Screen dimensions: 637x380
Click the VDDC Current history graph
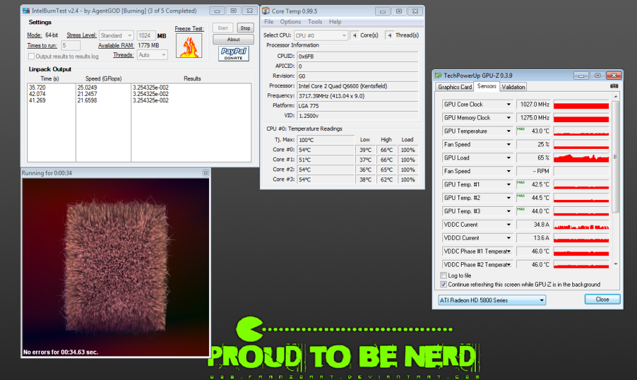tap(581, 225)
